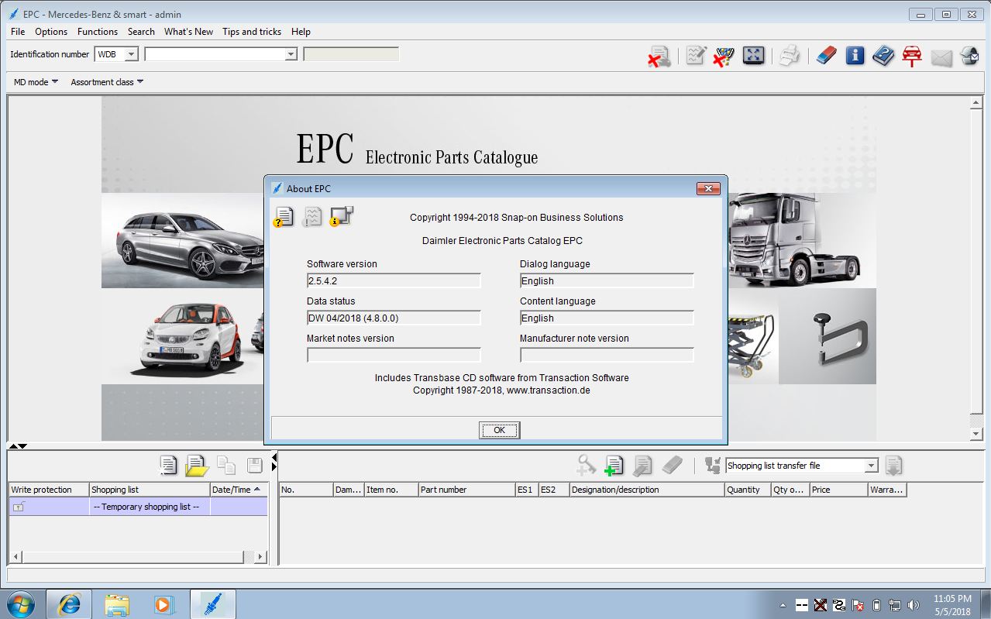
Task: Open the Tips and tricks menu
Action: coord(252,32)
